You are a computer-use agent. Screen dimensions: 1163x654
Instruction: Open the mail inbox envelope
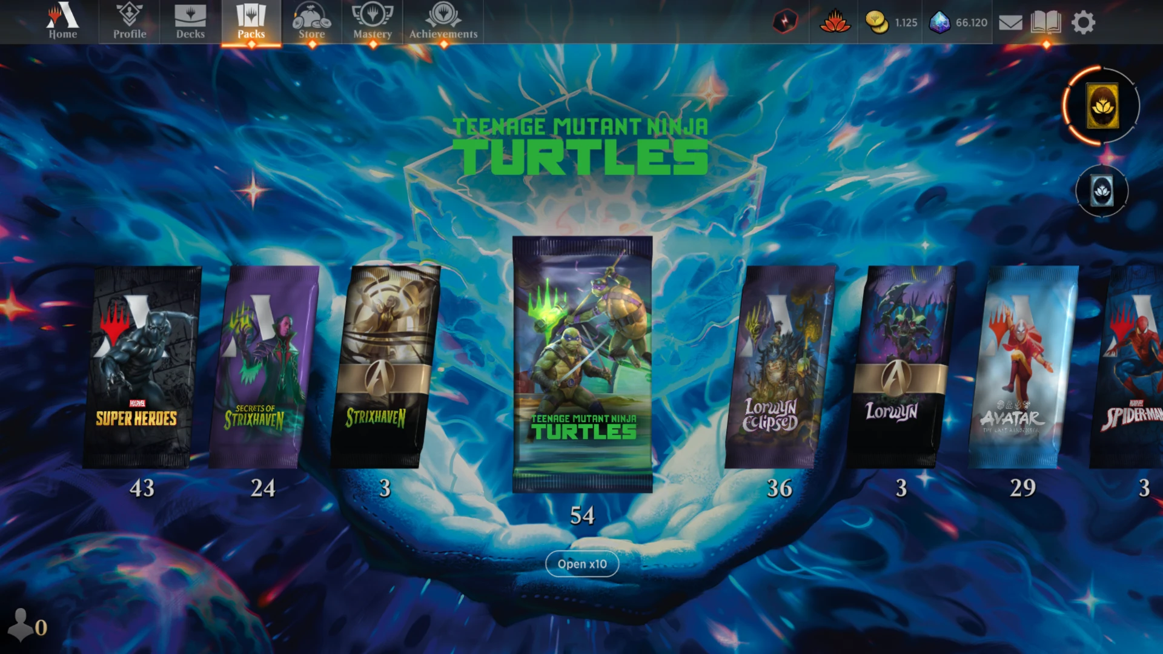click(x=1010, y=23)
